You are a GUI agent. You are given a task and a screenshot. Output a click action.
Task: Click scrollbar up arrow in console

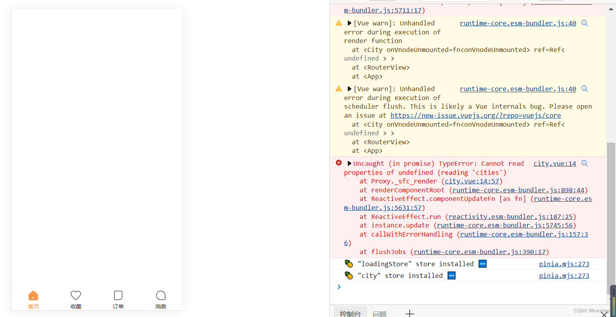click(x=611, y=9)
